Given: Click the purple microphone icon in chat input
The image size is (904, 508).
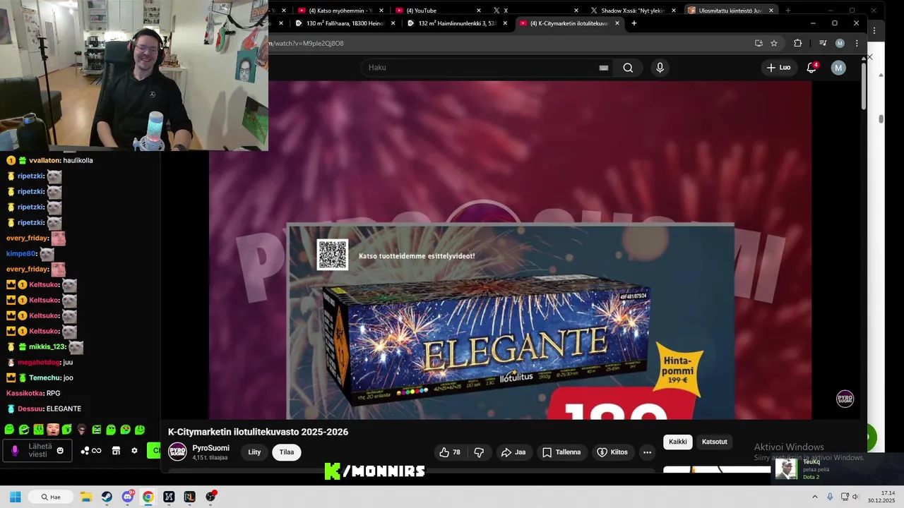Looking at the screenshot, I should [15, 451].
